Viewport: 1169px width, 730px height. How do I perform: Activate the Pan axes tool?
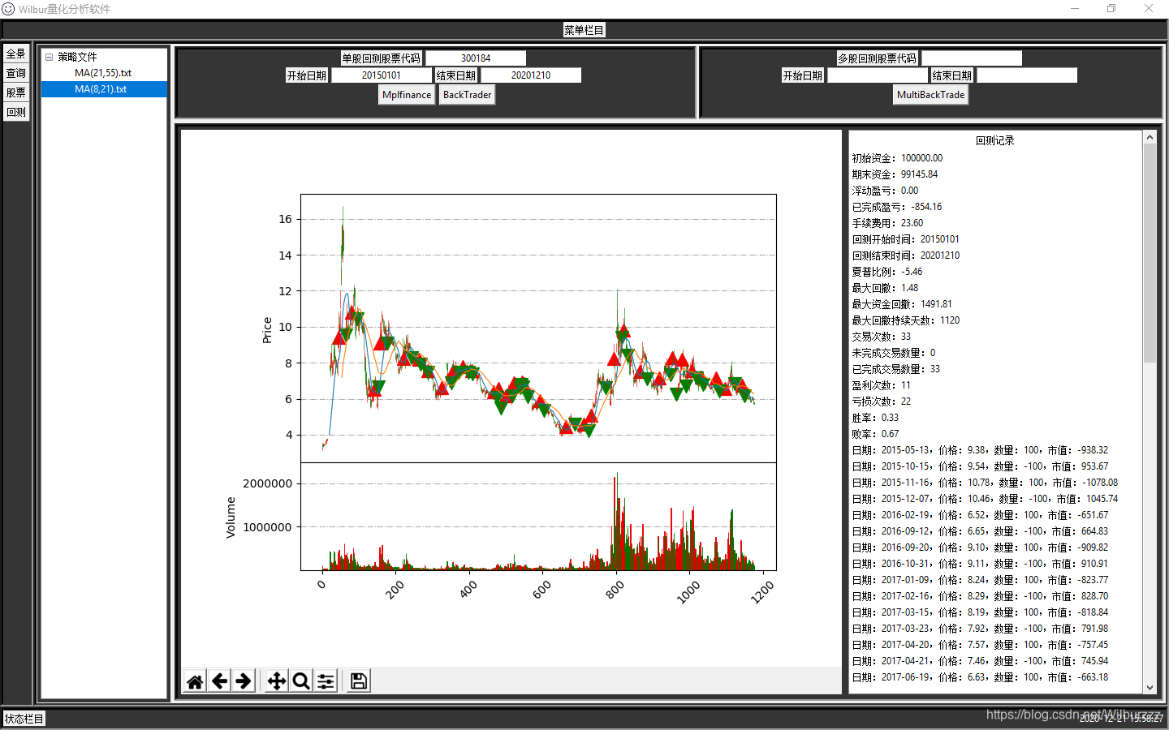point(277,681)
